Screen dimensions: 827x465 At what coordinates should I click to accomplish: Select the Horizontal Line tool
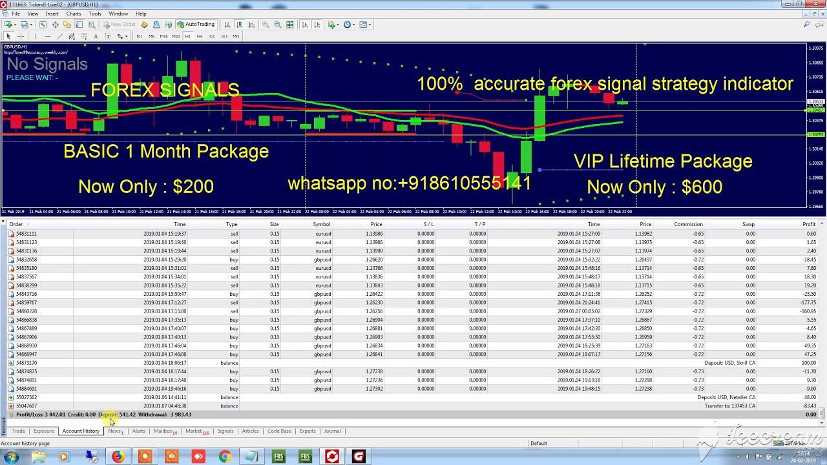47,36
